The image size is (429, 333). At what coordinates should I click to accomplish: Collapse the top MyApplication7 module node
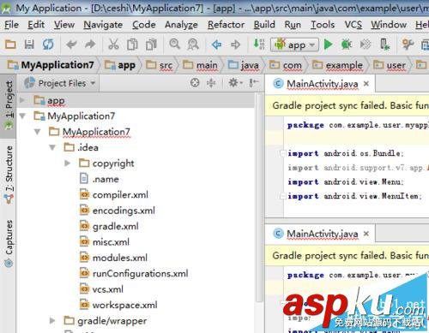click(x=22, y=116)
